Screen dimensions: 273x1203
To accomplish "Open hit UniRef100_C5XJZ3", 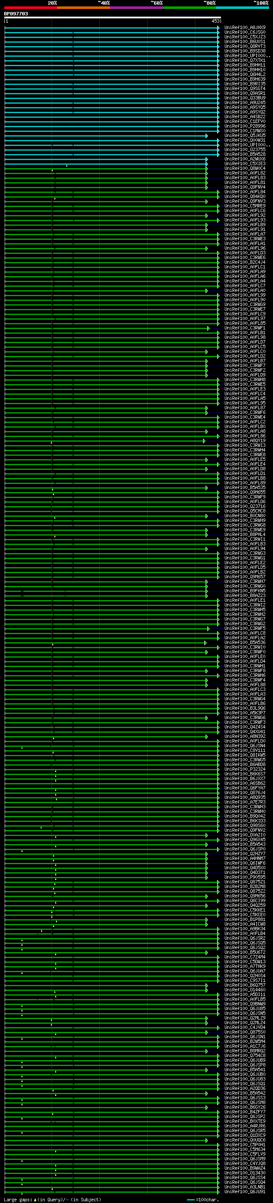I will (x=245, y=37).
